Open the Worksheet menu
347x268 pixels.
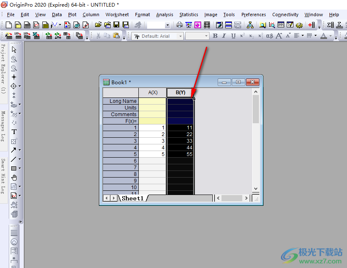(117, 15)
